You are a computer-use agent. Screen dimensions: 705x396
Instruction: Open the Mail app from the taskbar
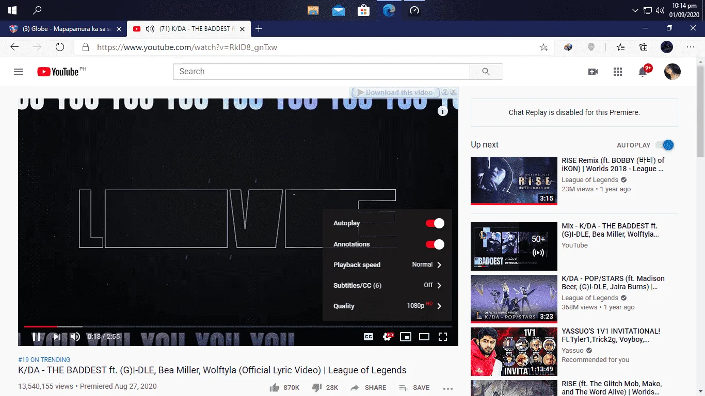(x=339, y=10)
